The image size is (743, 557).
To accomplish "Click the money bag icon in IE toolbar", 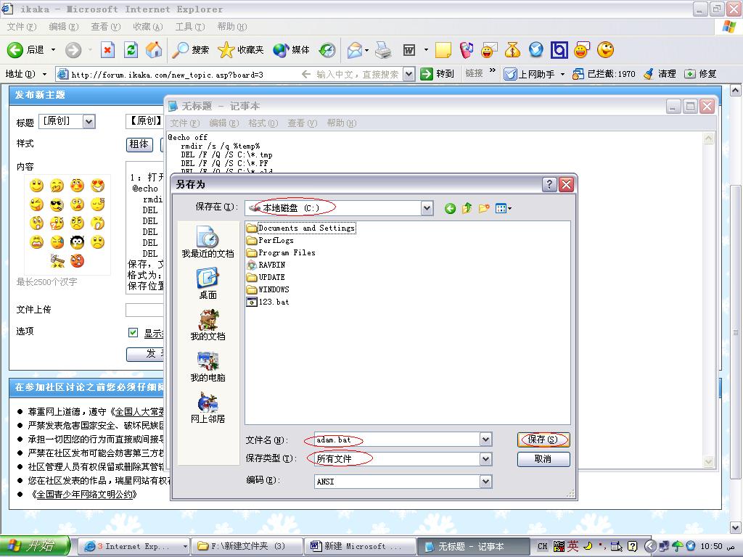I will point(512,50).
